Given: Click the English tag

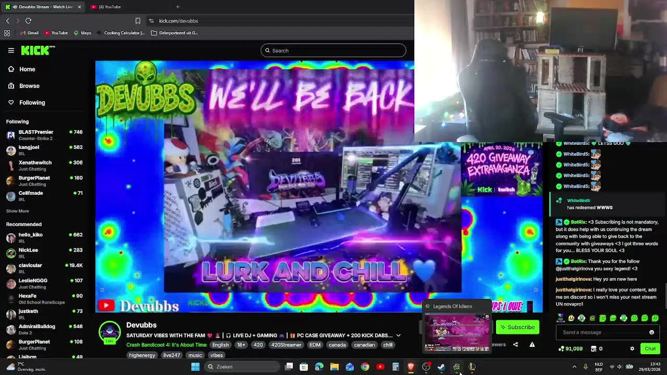Looking at the screenshot, I should 220,345.
